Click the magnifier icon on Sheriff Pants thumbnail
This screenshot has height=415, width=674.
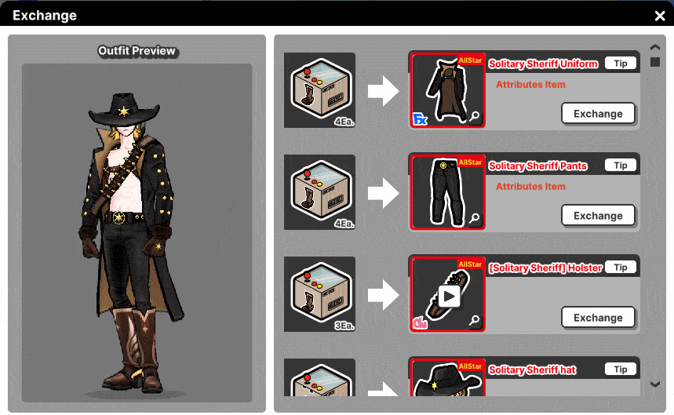pyautogui.click(x=474, y=218)
